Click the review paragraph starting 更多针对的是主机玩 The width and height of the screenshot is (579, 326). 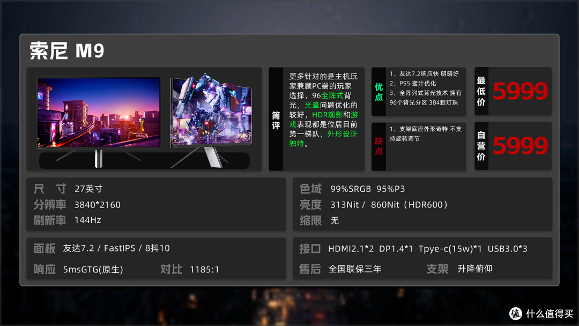pos(323,110)
